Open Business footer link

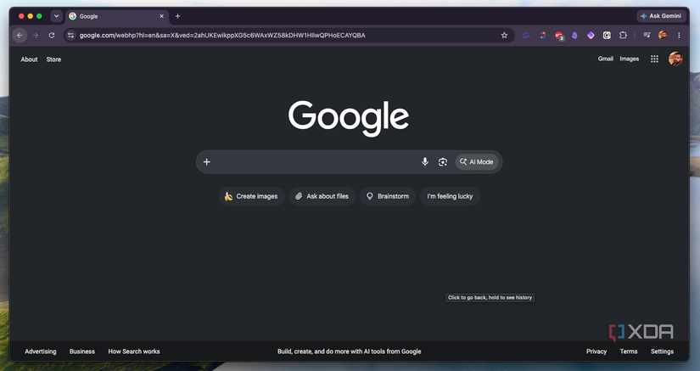point(82,351)
